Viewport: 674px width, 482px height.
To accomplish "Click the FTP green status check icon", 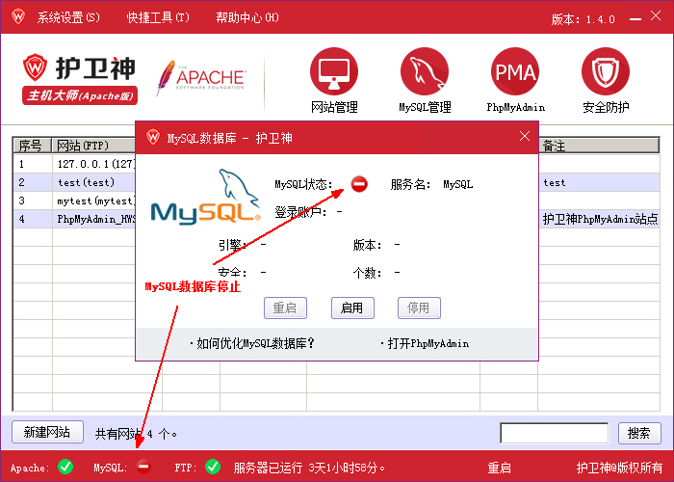I will [x=213, y=468].
